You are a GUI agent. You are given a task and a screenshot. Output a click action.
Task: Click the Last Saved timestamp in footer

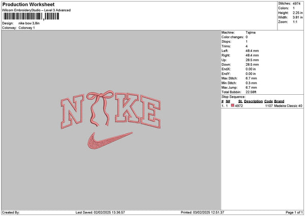pyautogui.click(x=100, y=212)
